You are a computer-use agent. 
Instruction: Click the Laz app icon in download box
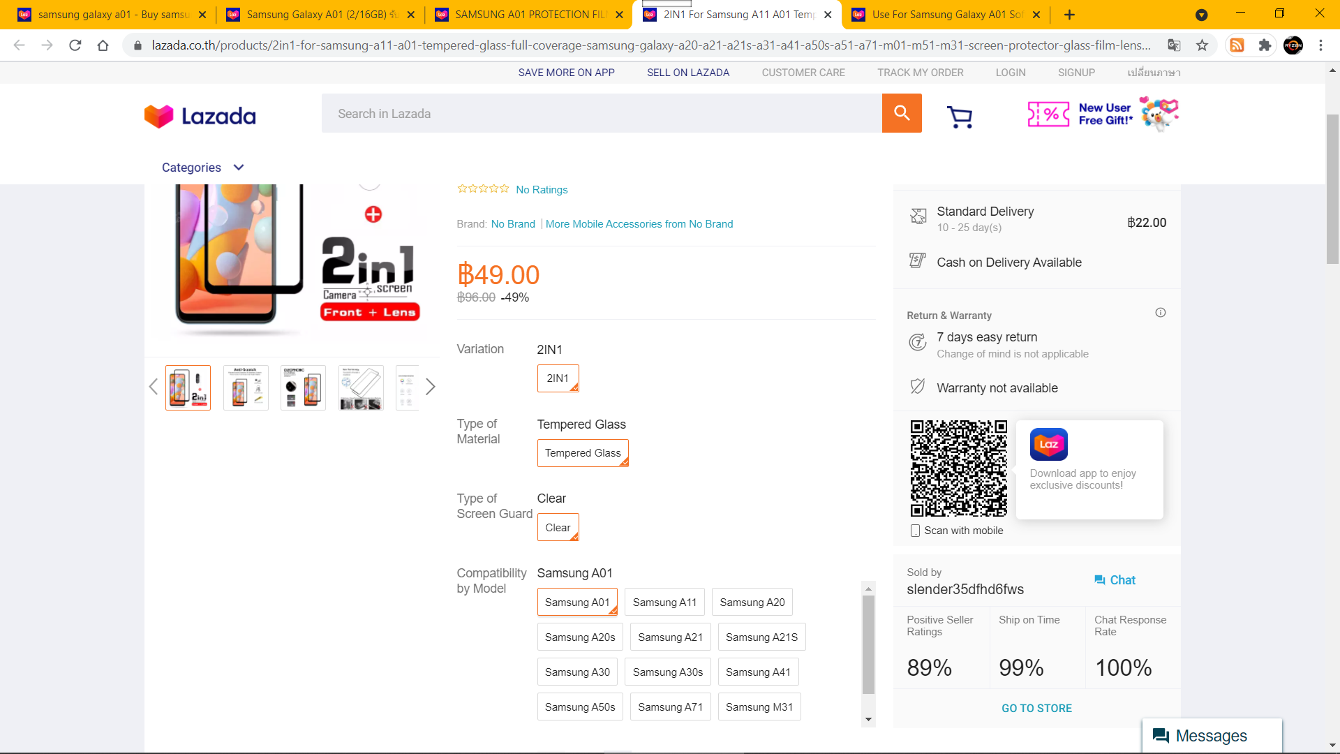[1048, 444]
